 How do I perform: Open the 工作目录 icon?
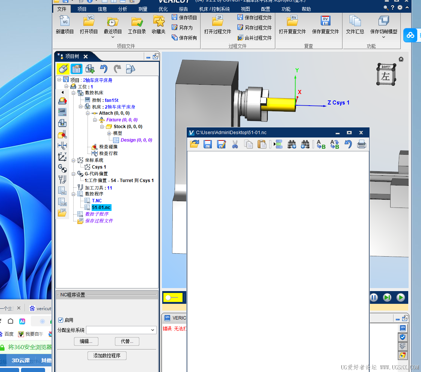pyautogui.click(x=137, y=21)
